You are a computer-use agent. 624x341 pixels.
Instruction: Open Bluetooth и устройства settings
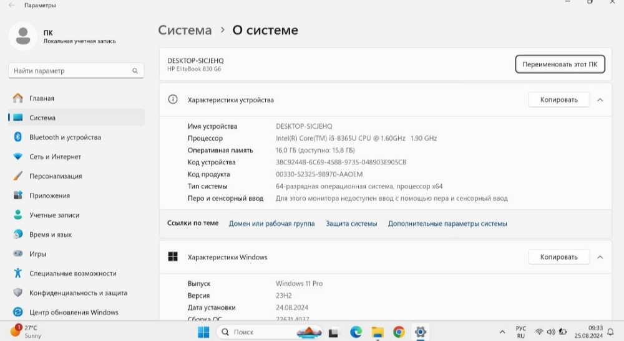(76, 137)
